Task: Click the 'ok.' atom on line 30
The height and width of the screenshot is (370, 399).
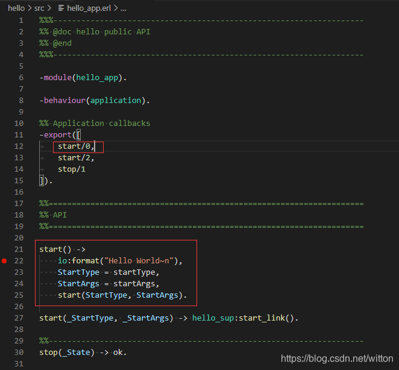Action: click(120, 353)
